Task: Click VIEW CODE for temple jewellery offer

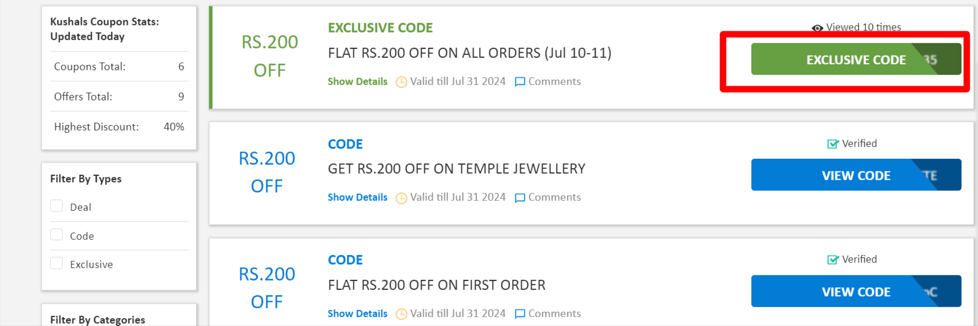Action: click(x=856, y=175)
